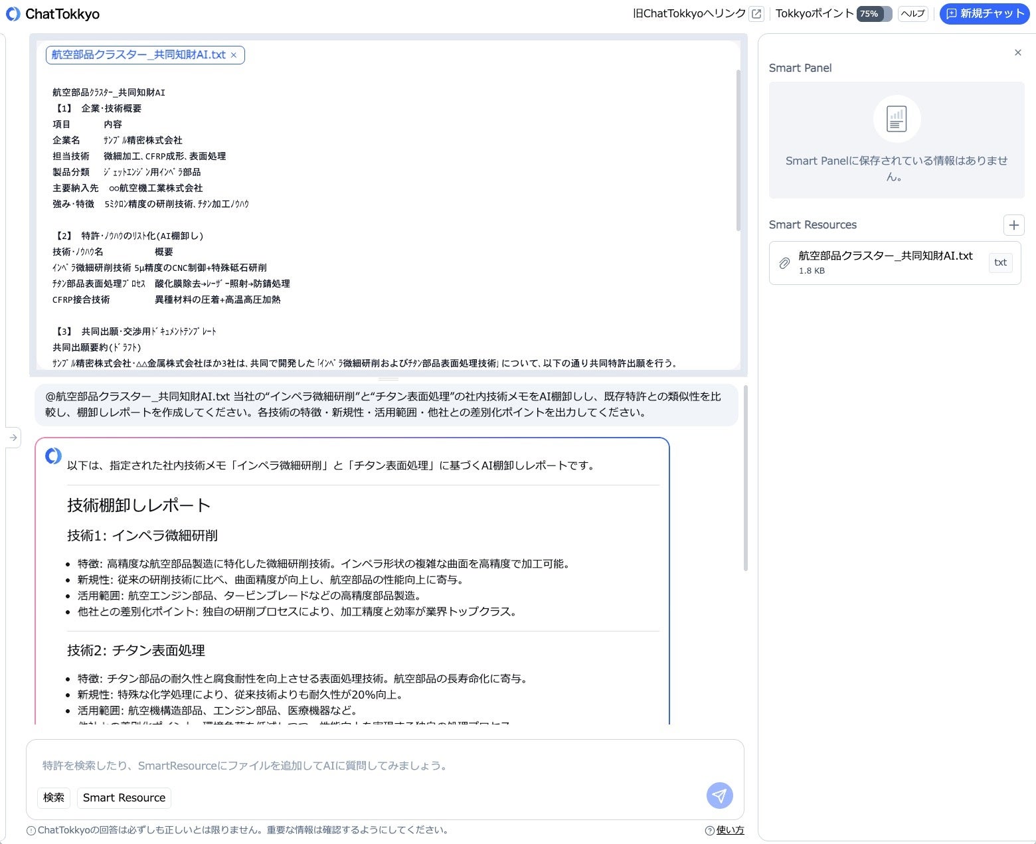Click the txt badge on the resource card
This screenshot has width=1036, height=844.
pos(1001,262)
